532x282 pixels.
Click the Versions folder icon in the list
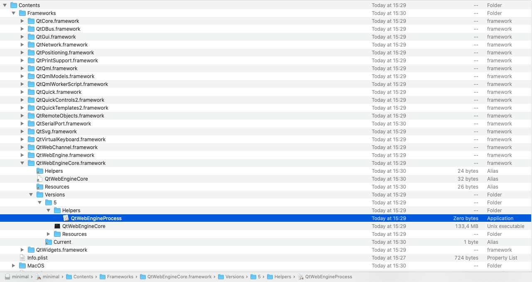click(40, 195)
